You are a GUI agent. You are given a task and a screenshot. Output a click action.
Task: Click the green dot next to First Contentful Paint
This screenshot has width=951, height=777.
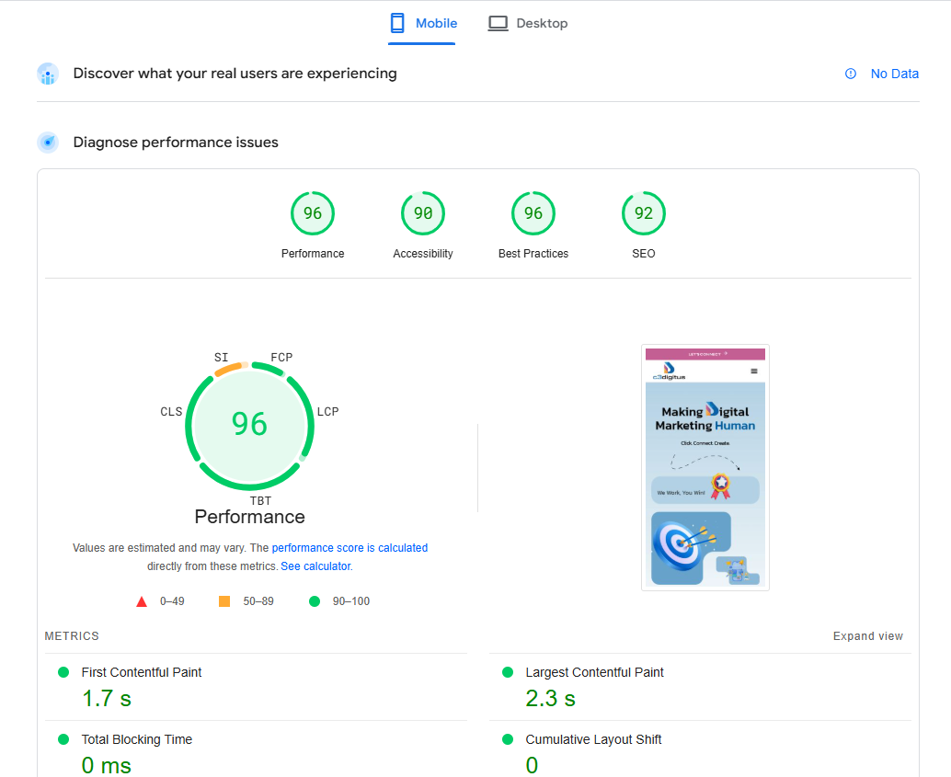click(63, 672)
